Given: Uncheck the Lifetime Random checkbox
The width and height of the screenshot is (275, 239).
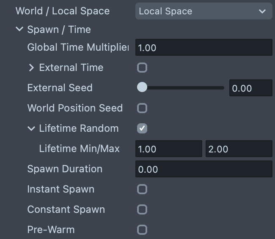Looking at the screenshot, I should click(142, 128).
